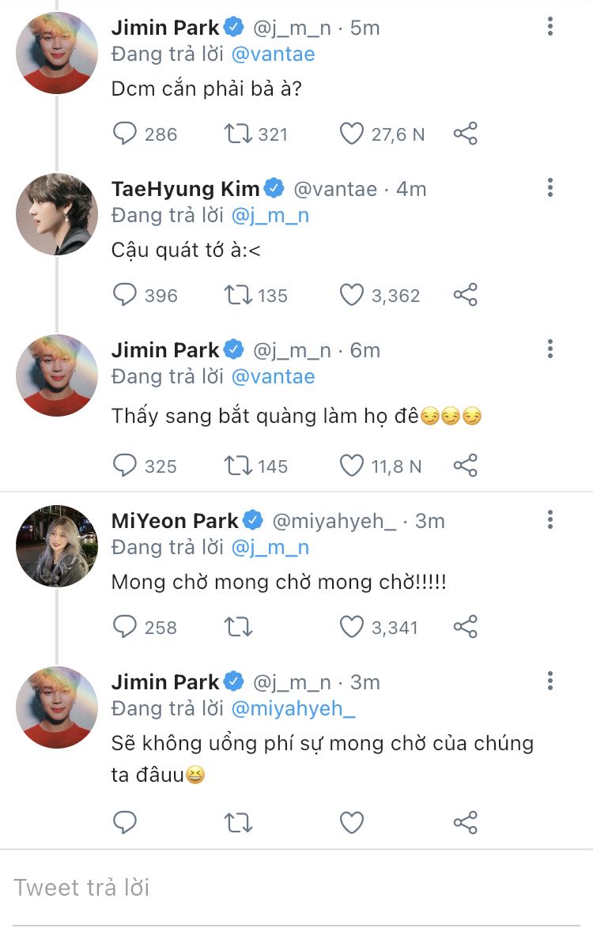Open the @miyahyeh_ mention link in the last tweet
The image size is (593, 932).
293,708
